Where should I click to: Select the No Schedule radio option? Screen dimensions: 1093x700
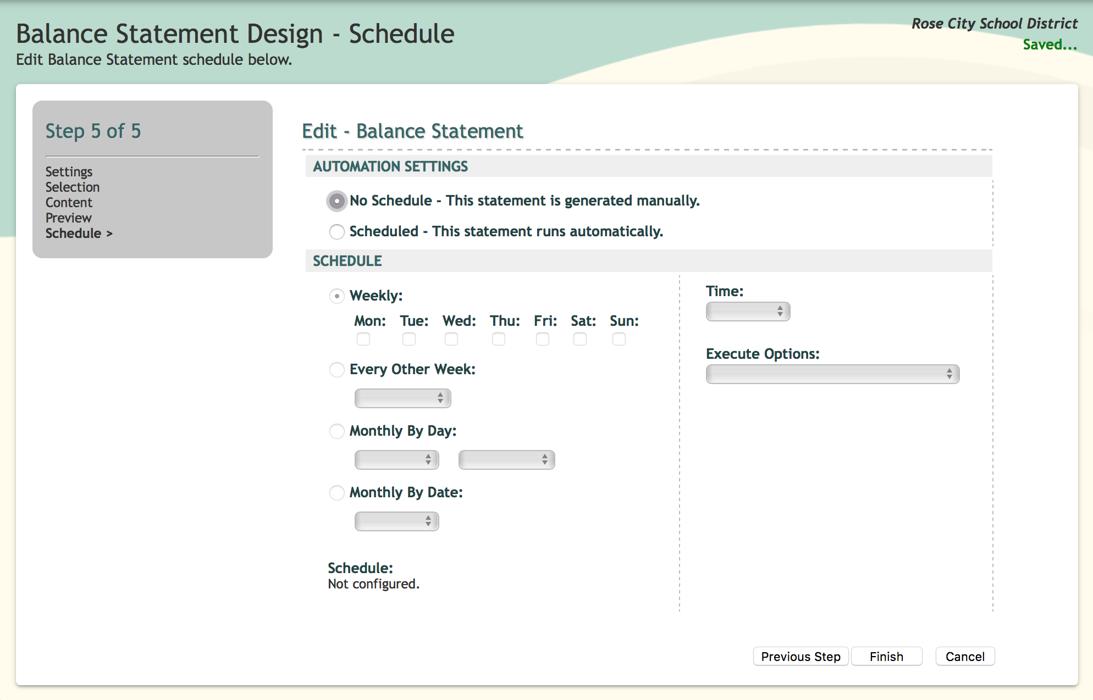pos(337,201)
